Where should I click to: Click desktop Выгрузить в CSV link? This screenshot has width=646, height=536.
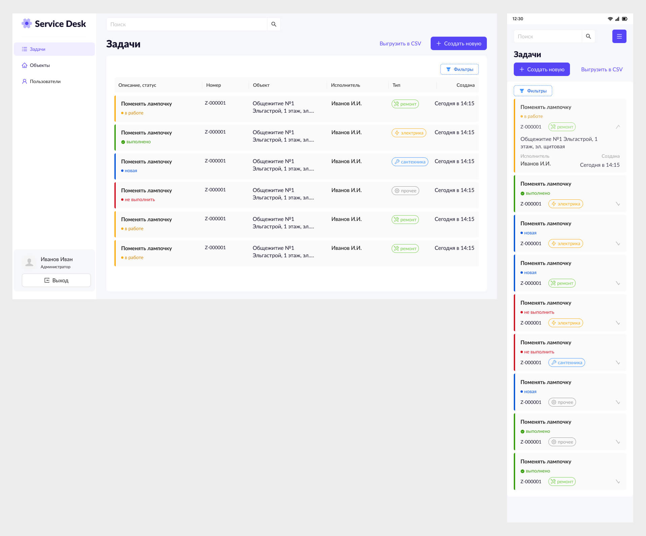pyautogui.click(x=400, y=43)
